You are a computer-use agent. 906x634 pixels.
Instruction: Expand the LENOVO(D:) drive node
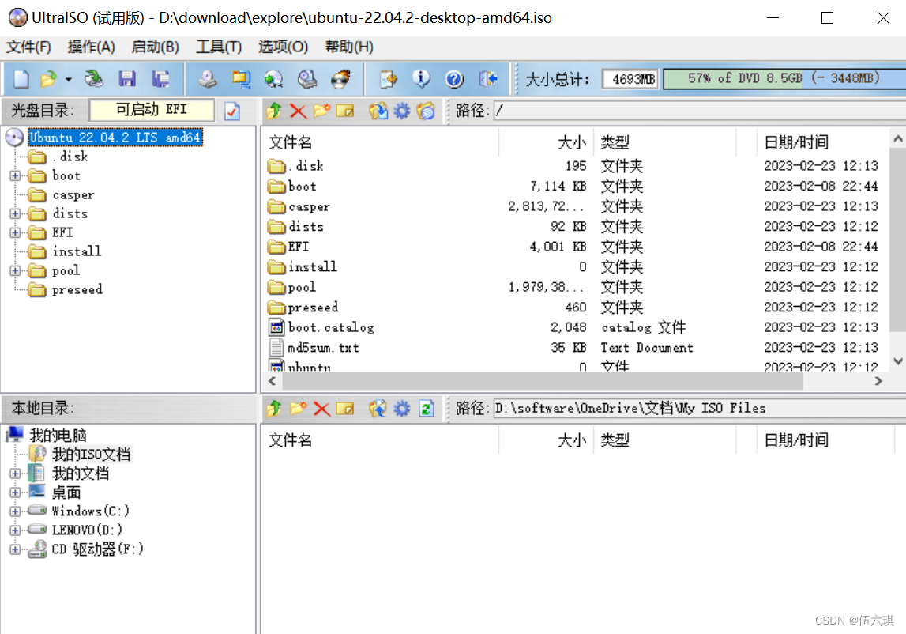[16, 530]
